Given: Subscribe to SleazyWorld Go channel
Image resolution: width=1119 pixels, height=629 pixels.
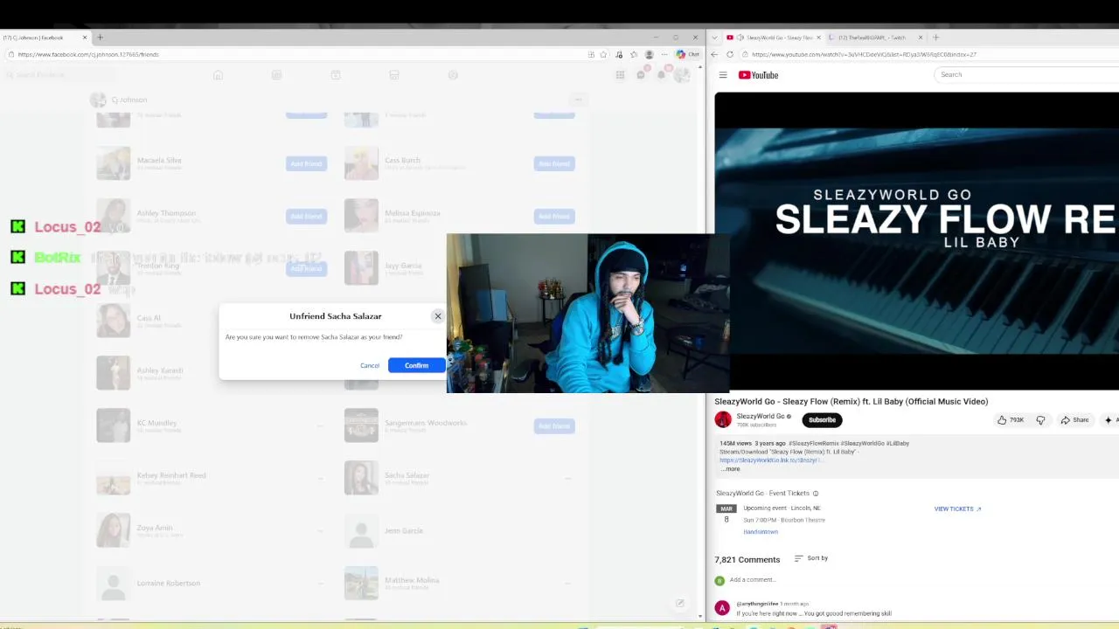Looking at the screenshot, I should [x=822, y=420].
